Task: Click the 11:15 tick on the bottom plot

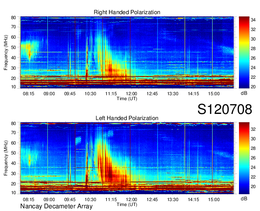Action: click(x=111, y=200)
